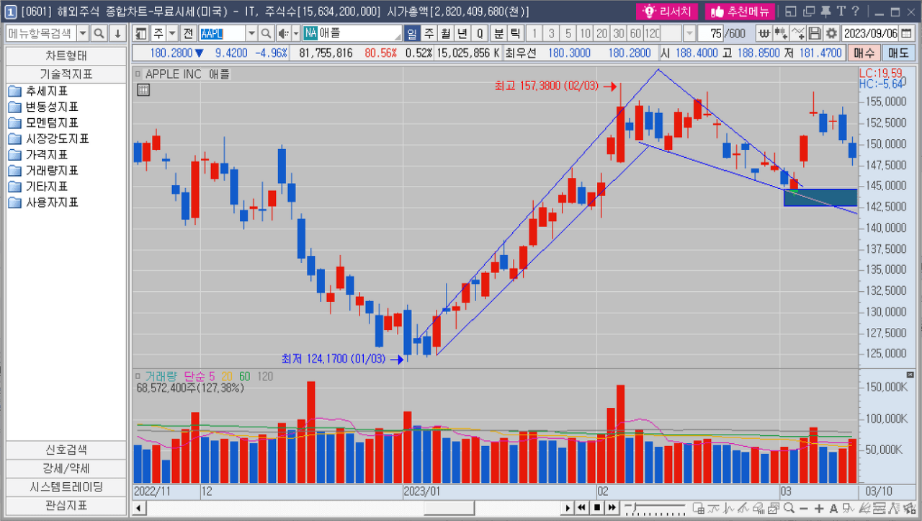
Task: Click the 리서치 button
Action: (x=667, y=12)
